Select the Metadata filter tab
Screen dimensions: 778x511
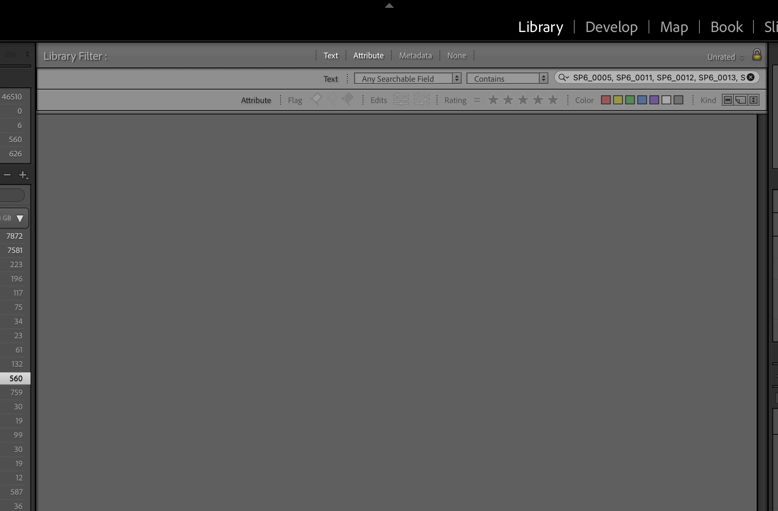(415, 55)
